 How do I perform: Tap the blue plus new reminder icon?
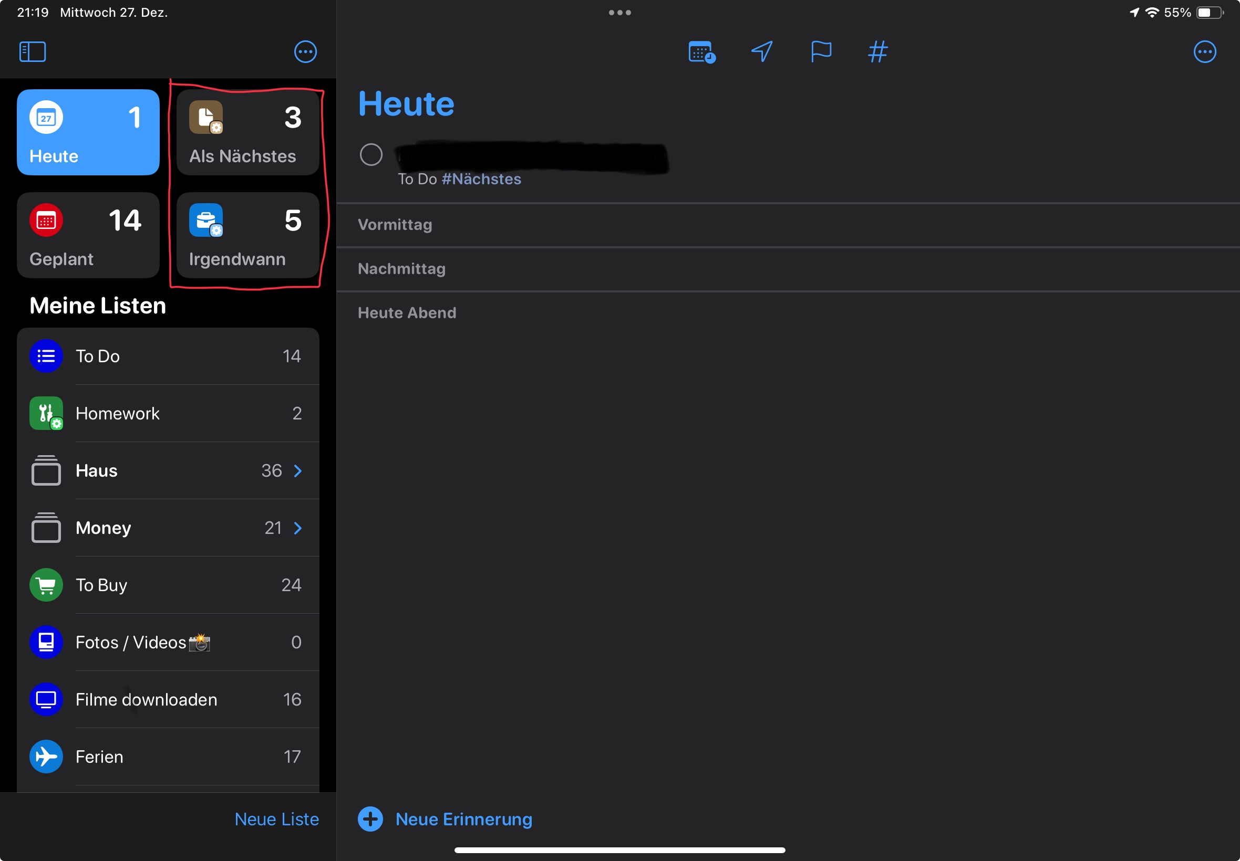(370, 819)
